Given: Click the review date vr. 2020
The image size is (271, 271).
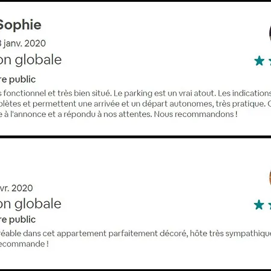Looking at the screenshot, I should click(x=16, y=188).
